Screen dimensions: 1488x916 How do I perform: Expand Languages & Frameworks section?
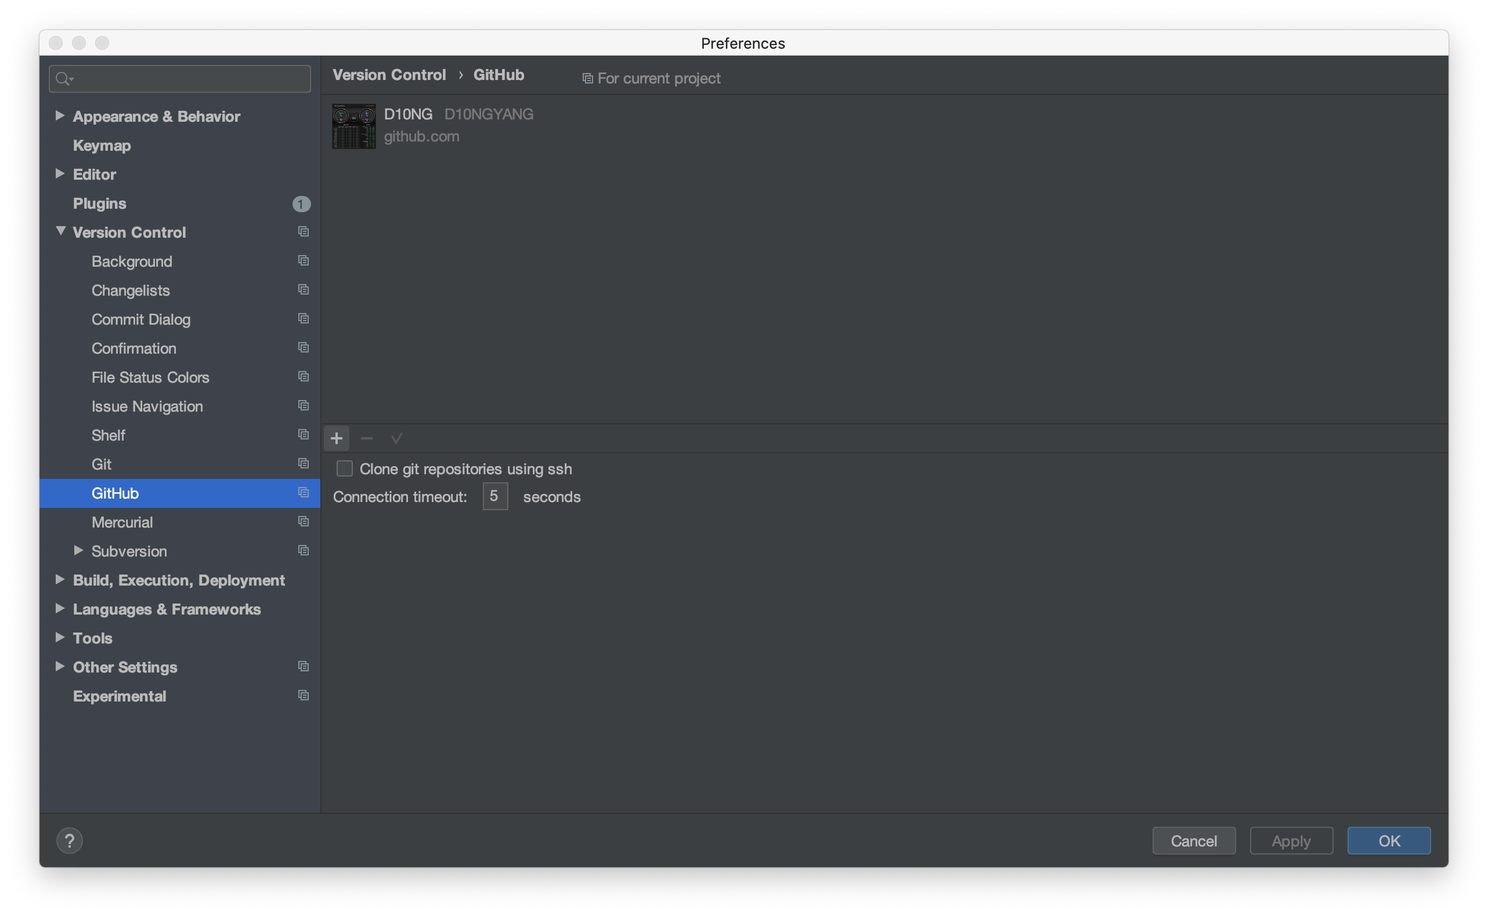59,608
